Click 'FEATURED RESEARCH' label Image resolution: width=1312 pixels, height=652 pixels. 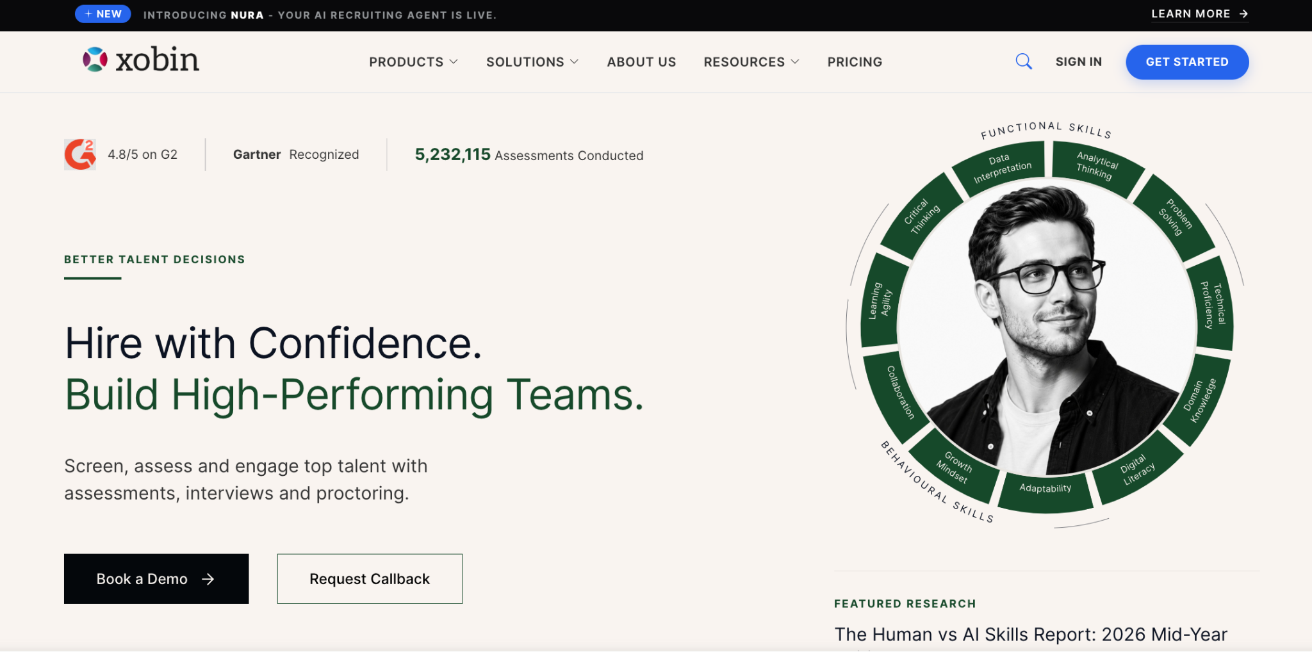pos(905,603)
